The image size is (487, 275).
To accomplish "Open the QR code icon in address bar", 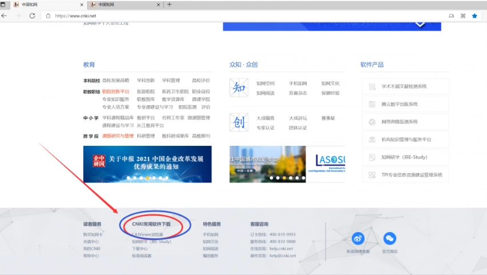I will [463, 16].
